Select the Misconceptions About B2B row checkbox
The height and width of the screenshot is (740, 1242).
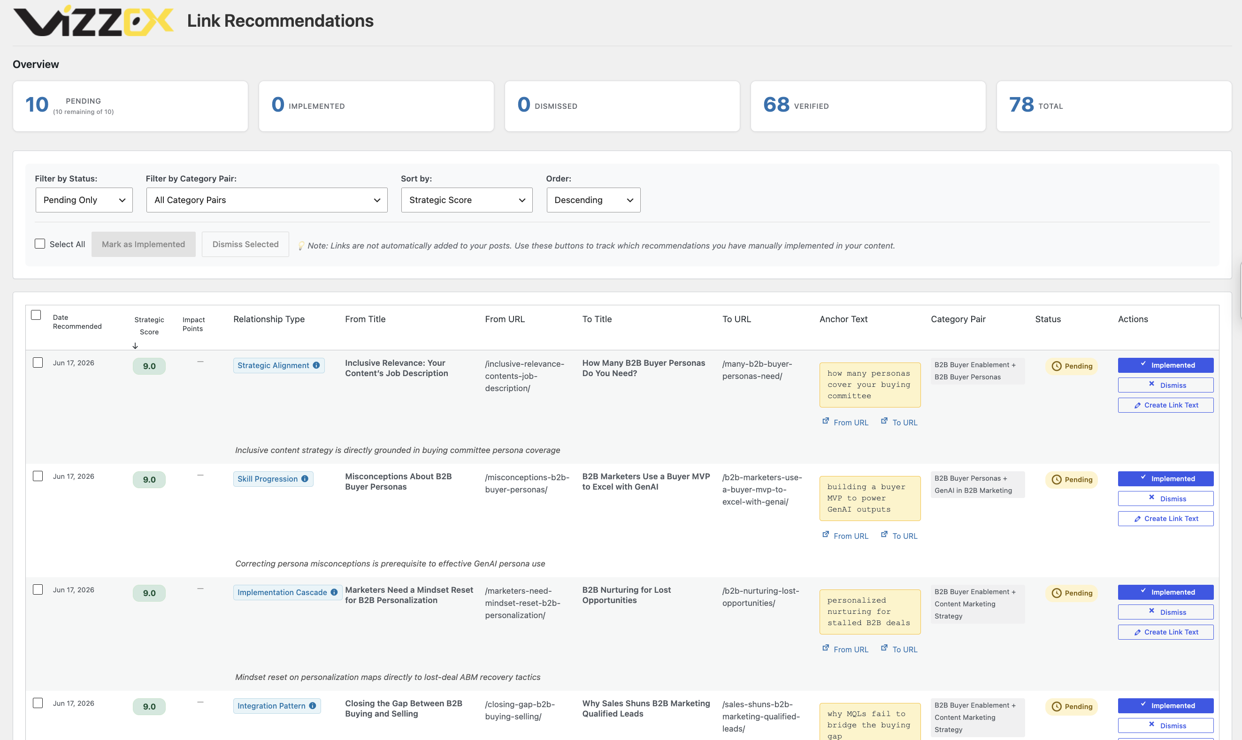coord(38,476)
